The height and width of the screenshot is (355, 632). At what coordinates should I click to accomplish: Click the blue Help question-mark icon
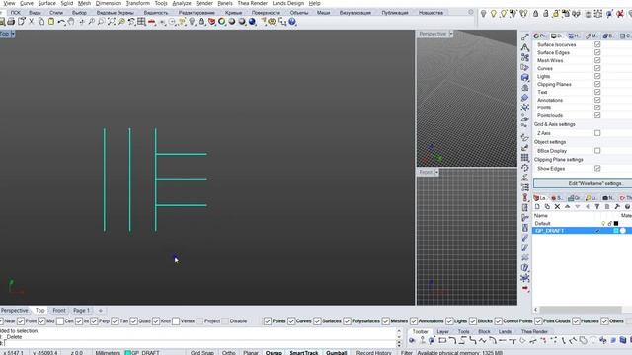(292, 22)
